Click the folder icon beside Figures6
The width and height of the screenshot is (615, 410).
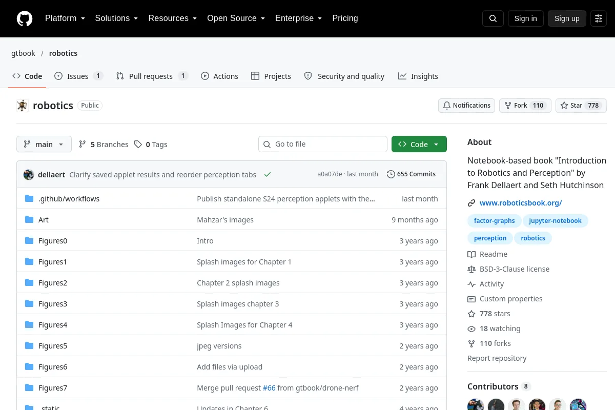pos(29,367)
